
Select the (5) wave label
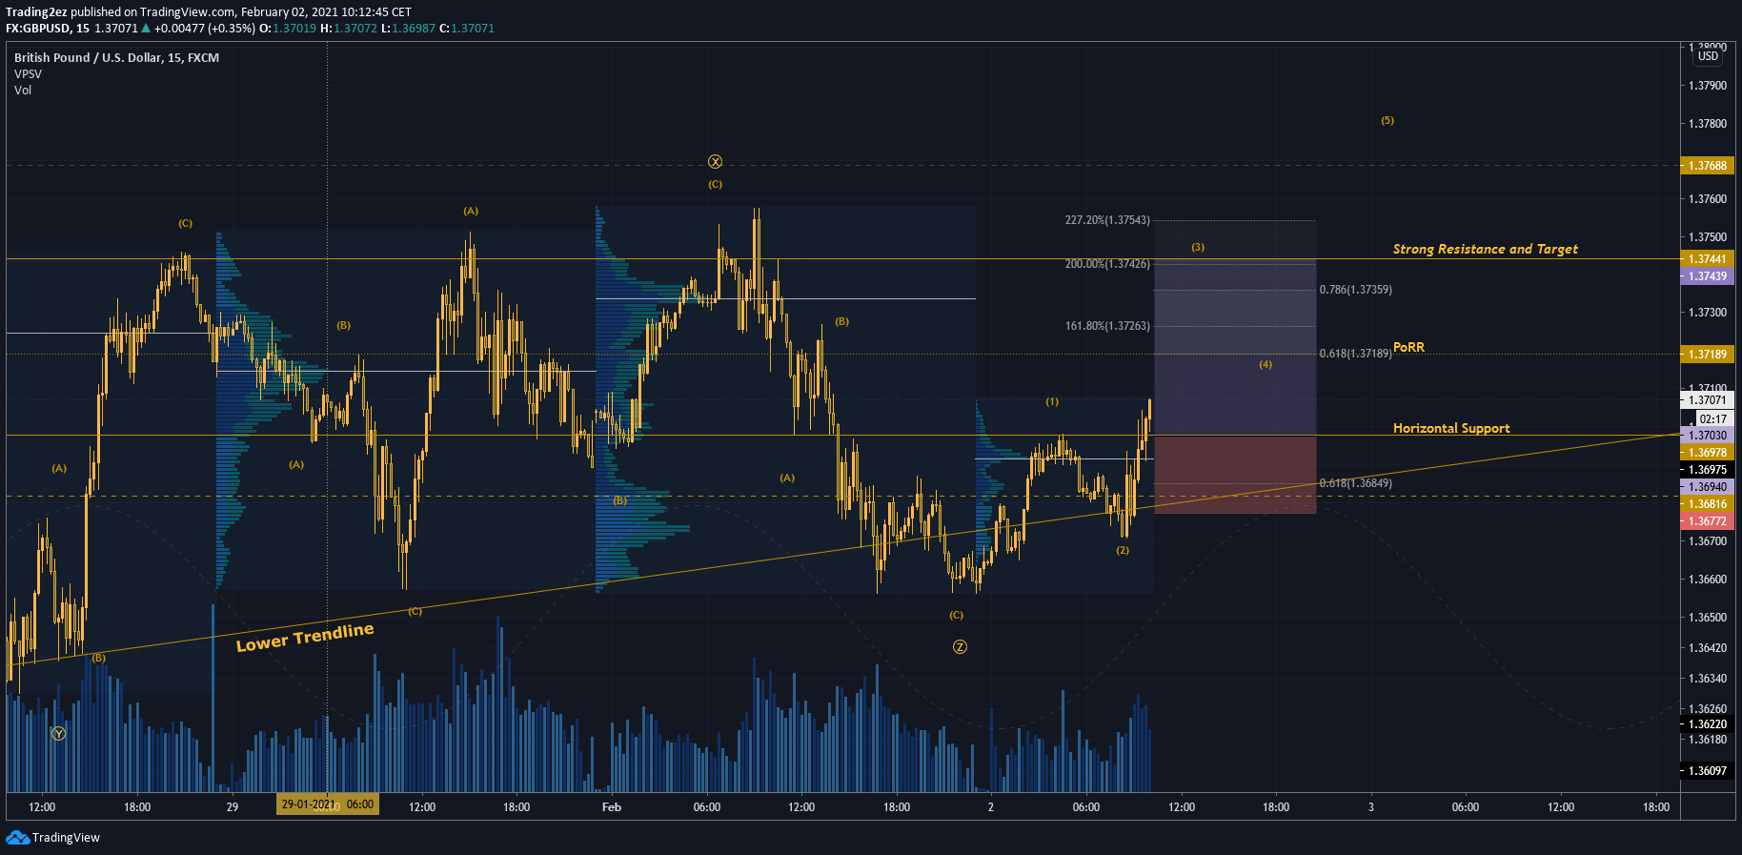[x=1388, y=120]
